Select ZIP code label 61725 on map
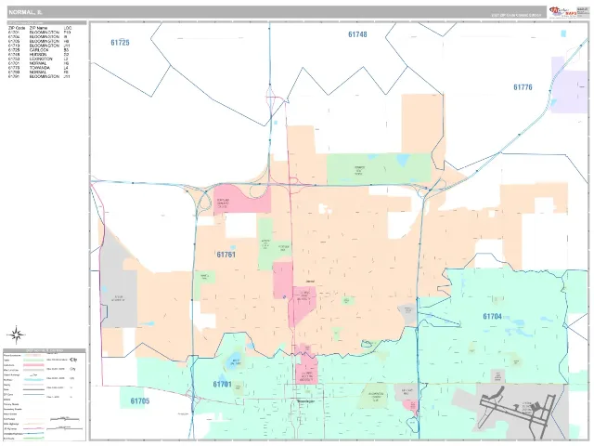594x446 pixels. (x=120, y=43)
